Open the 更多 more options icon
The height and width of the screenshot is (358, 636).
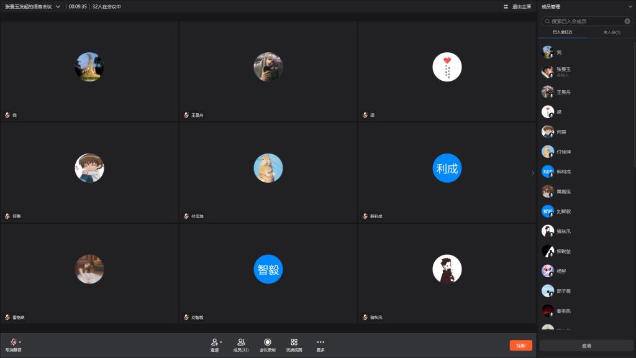coord(320,342)
